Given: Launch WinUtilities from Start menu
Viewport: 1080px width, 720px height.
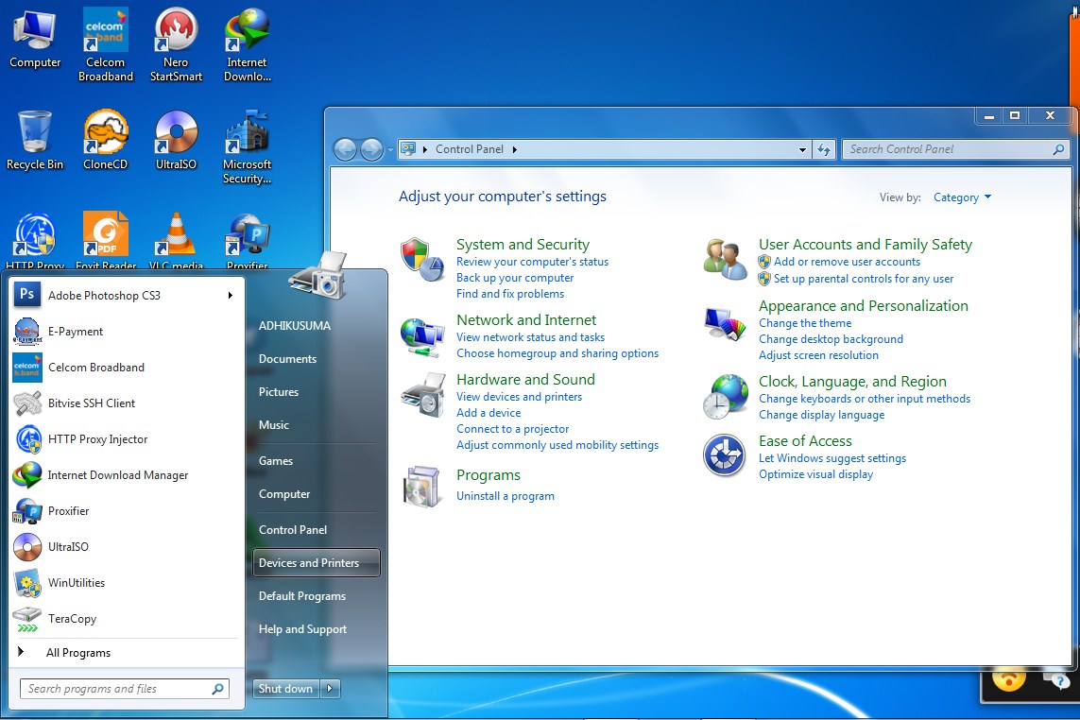Looking at the screenshot, I should (126, 582).
